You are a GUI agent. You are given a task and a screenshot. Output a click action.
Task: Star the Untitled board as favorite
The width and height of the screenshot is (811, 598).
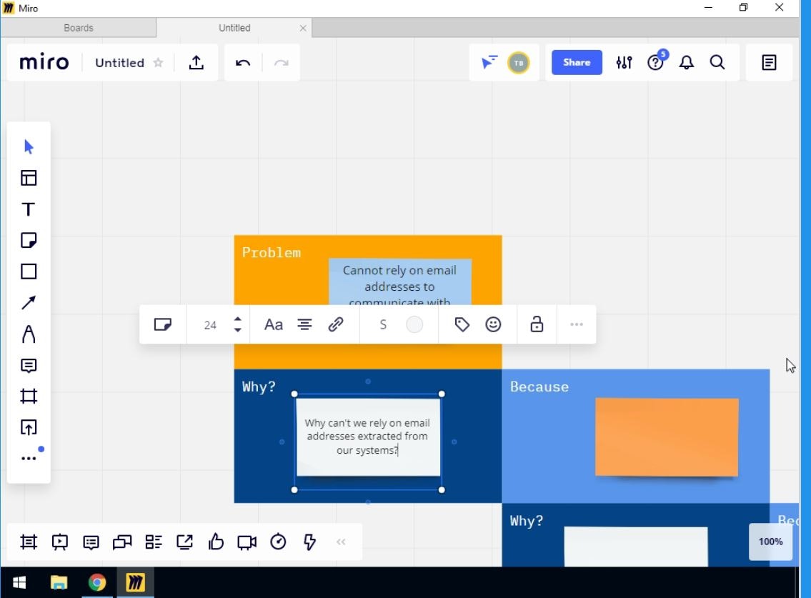coord(158,63)
